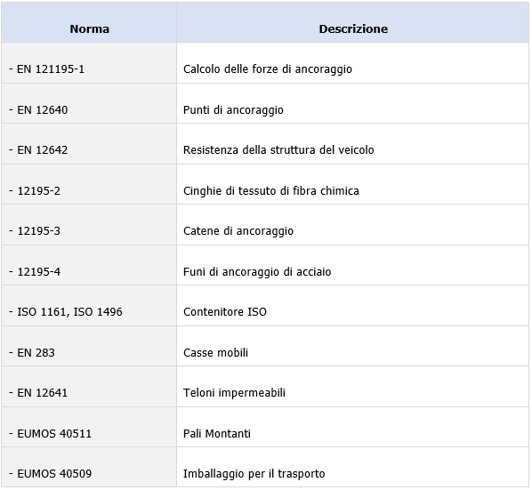Click the EN 12640 norm cell

coord(89,103)
